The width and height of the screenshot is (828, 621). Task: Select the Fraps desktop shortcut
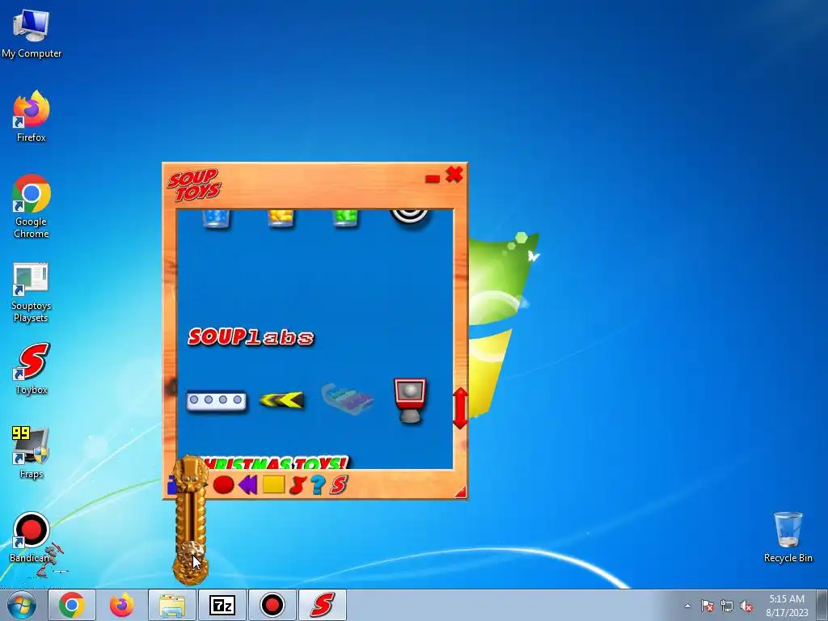(32, 453)
